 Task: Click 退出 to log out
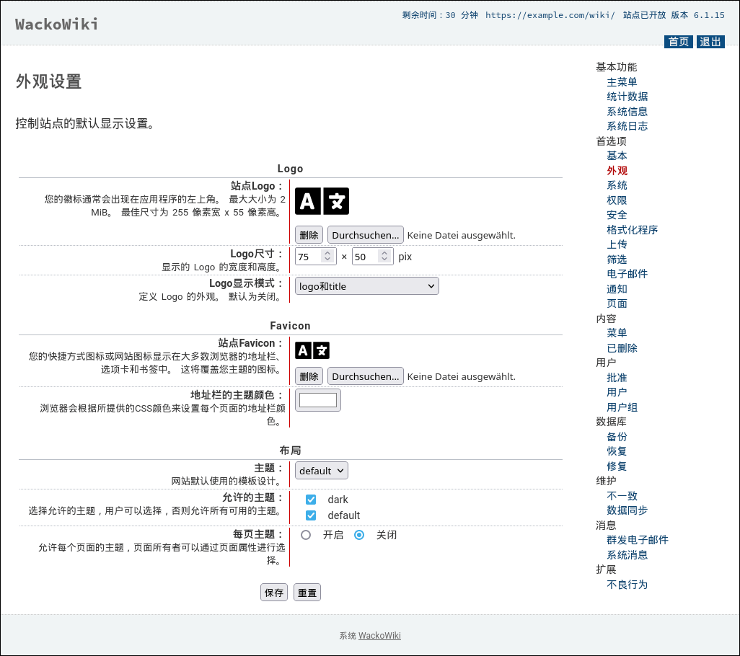pos(710,41)
